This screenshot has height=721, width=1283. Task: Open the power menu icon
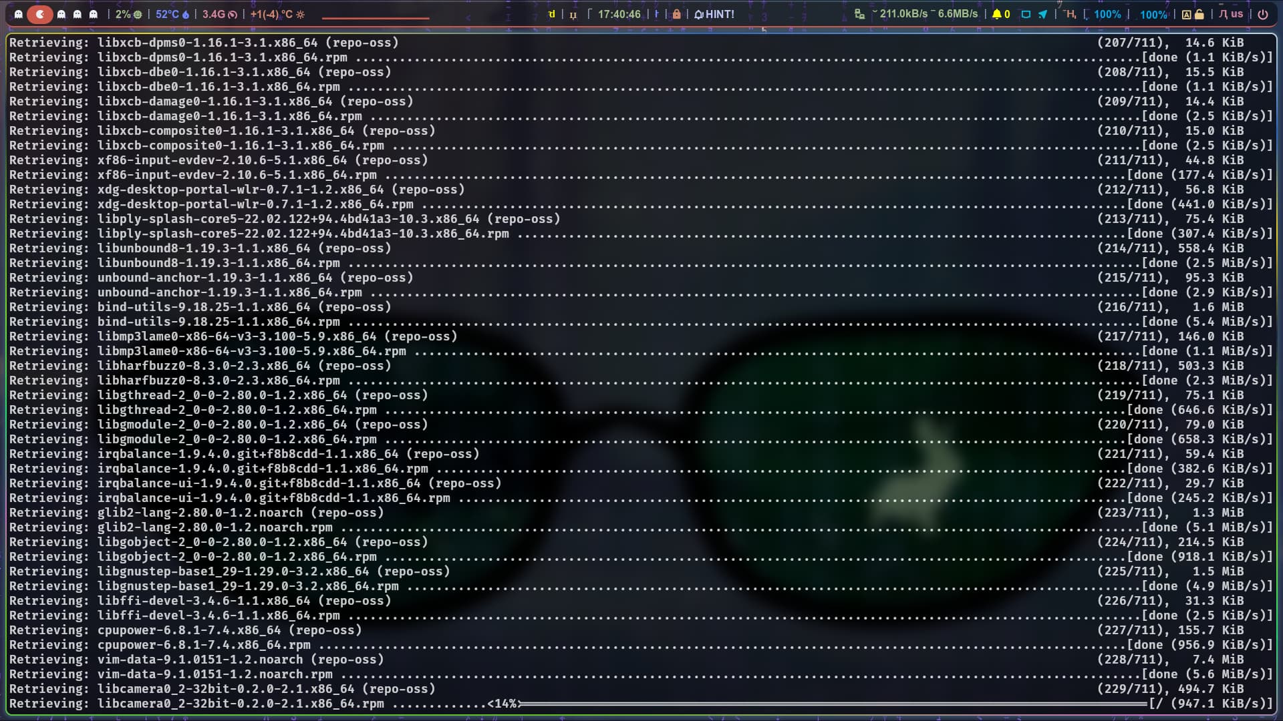[1262, 14]
